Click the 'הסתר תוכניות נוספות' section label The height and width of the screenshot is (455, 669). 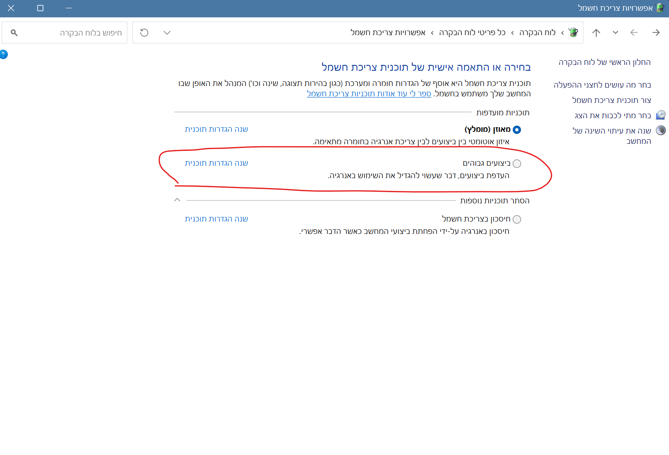(495, 201)
